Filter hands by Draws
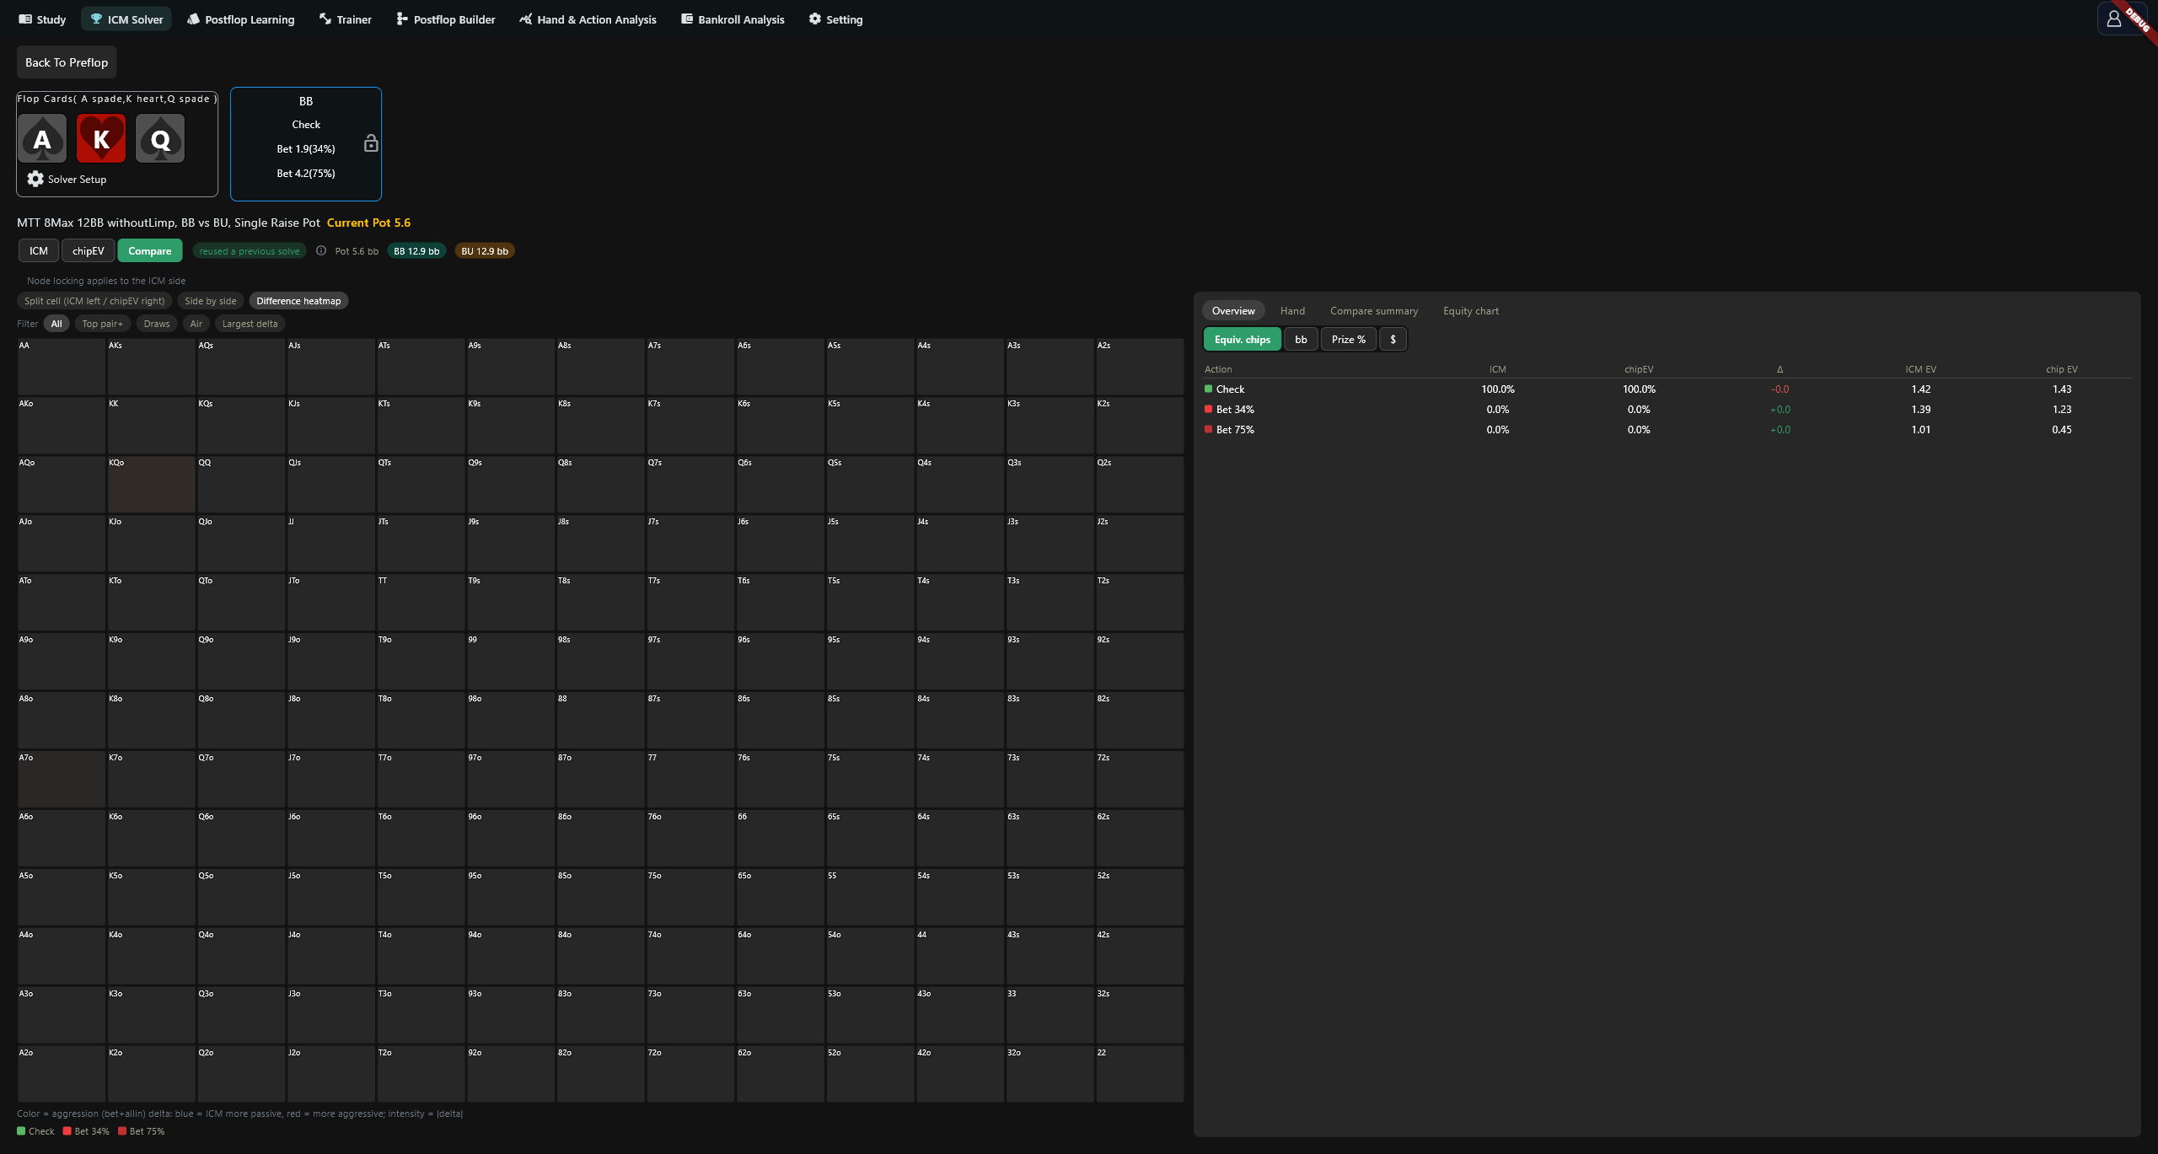 [x=157, y=324]
